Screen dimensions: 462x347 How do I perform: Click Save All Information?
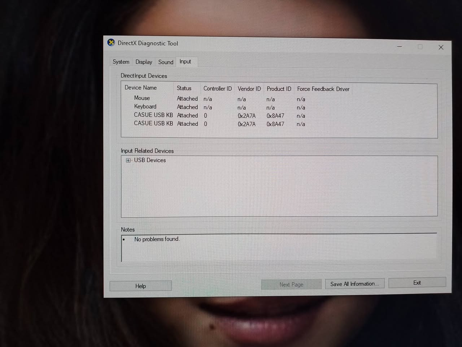point(354,284)
